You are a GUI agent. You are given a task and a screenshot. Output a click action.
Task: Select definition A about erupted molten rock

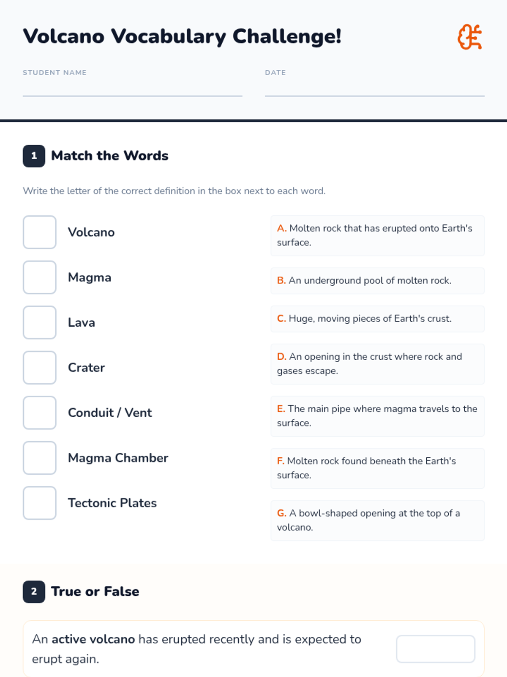pyautogui.click(x=377, y=236)
